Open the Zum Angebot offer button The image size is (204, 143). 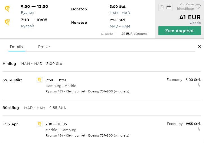180,31
